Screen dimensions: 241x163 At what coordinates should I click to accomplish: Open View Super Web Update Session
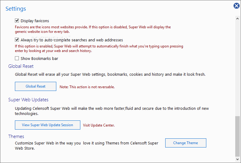tap(47, 125)
